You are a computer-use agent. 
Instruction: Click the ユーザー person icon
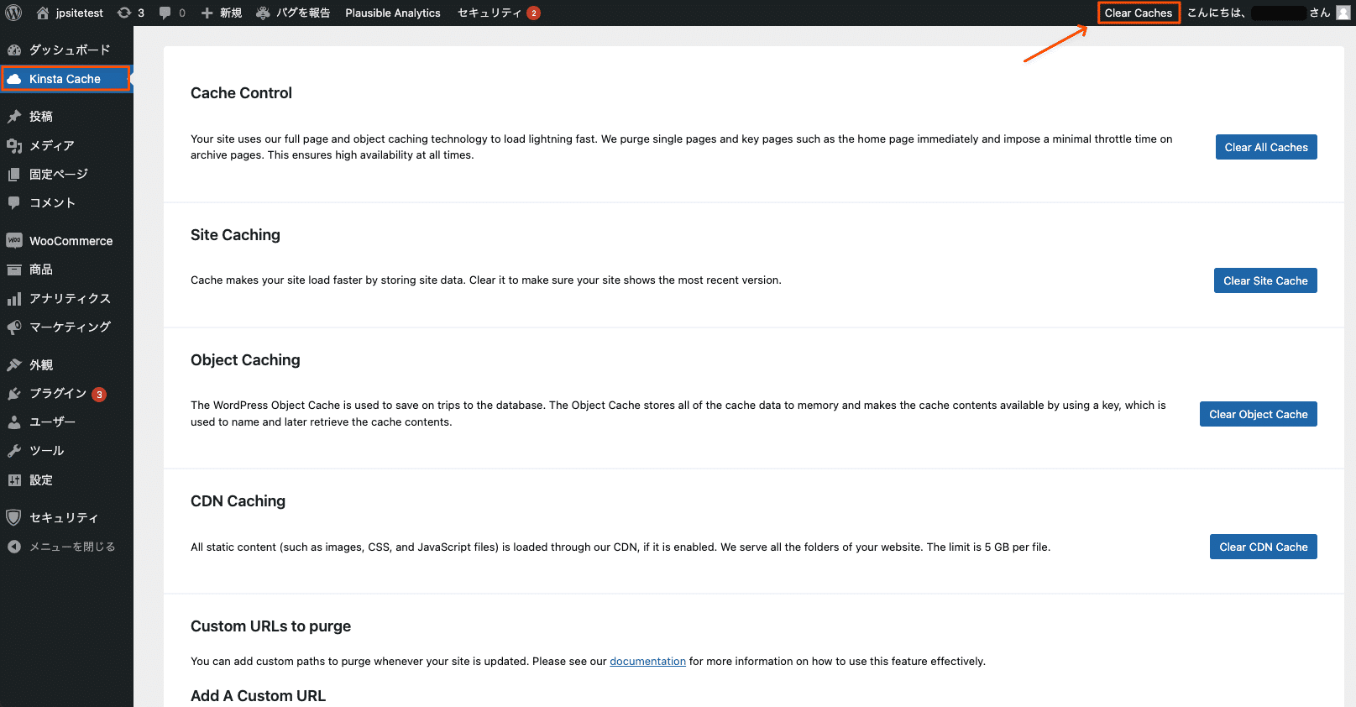pyautogui.click(x=14, y=422)
